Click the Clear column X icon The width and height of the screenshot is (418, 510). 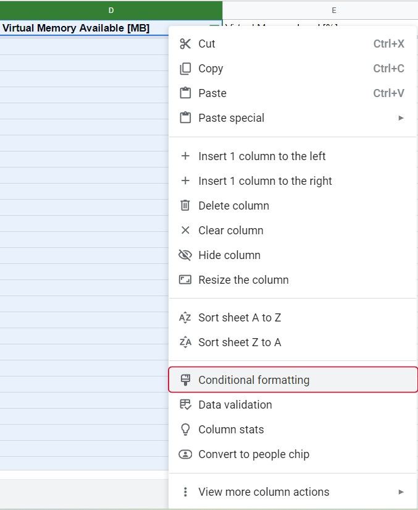[x=185, y=231]
